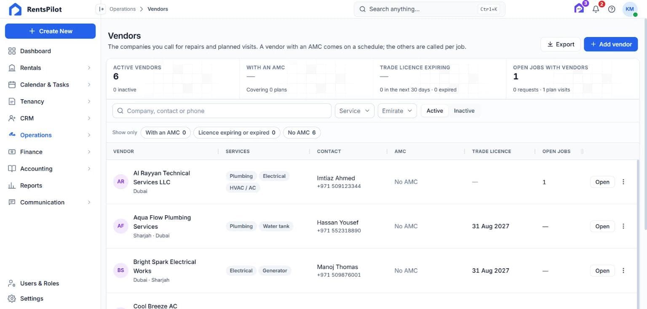Click the AF avatar of Aqua Flow Plumbing
This screenshot has width=647, height=309.
(121, 226)
